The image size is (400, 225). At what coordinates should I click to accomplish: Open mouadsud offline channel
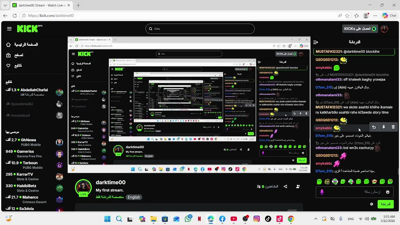[34, 115]
